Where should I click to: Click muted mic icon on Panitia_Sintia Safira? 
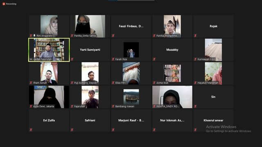pos(72,36)
